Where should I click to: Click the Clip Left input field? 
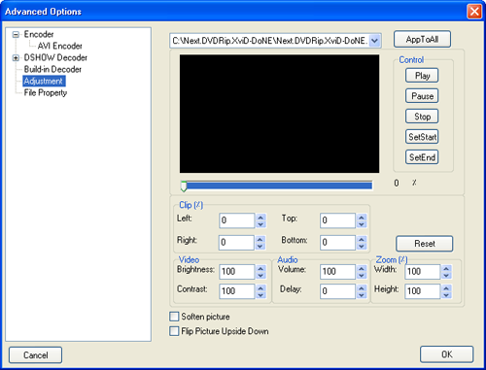(x=236, y=220)
